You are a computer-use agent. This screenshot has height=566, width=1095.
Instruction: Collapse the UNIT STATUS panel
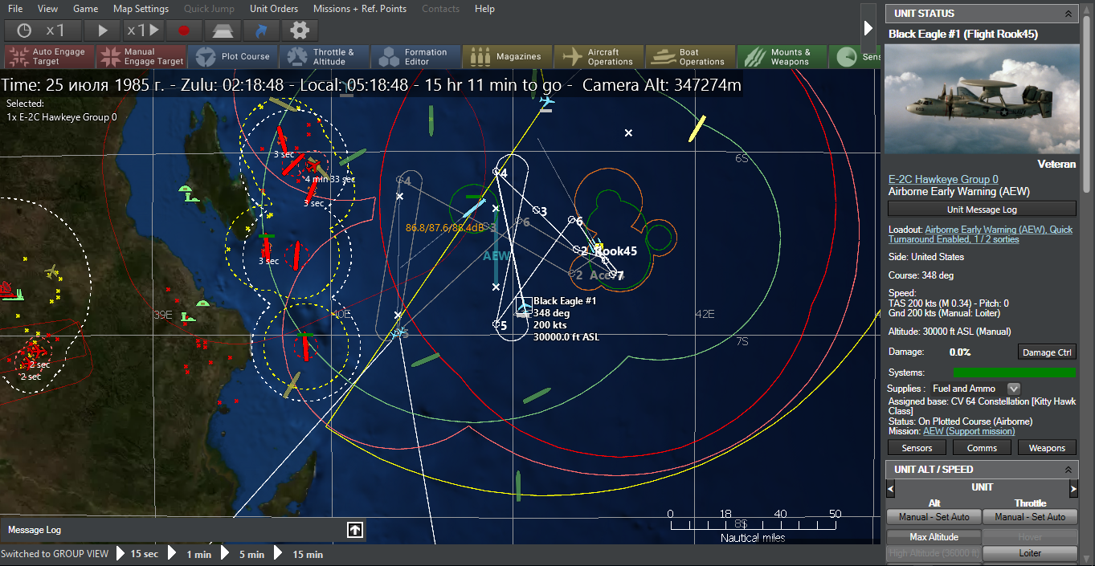(x=1068, y=14)
